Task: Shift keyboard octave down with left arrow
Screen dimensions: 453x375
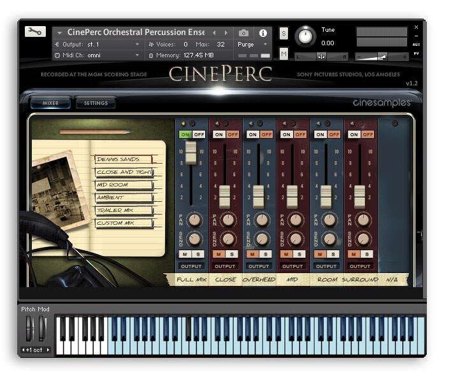Action: pos(24,350)
